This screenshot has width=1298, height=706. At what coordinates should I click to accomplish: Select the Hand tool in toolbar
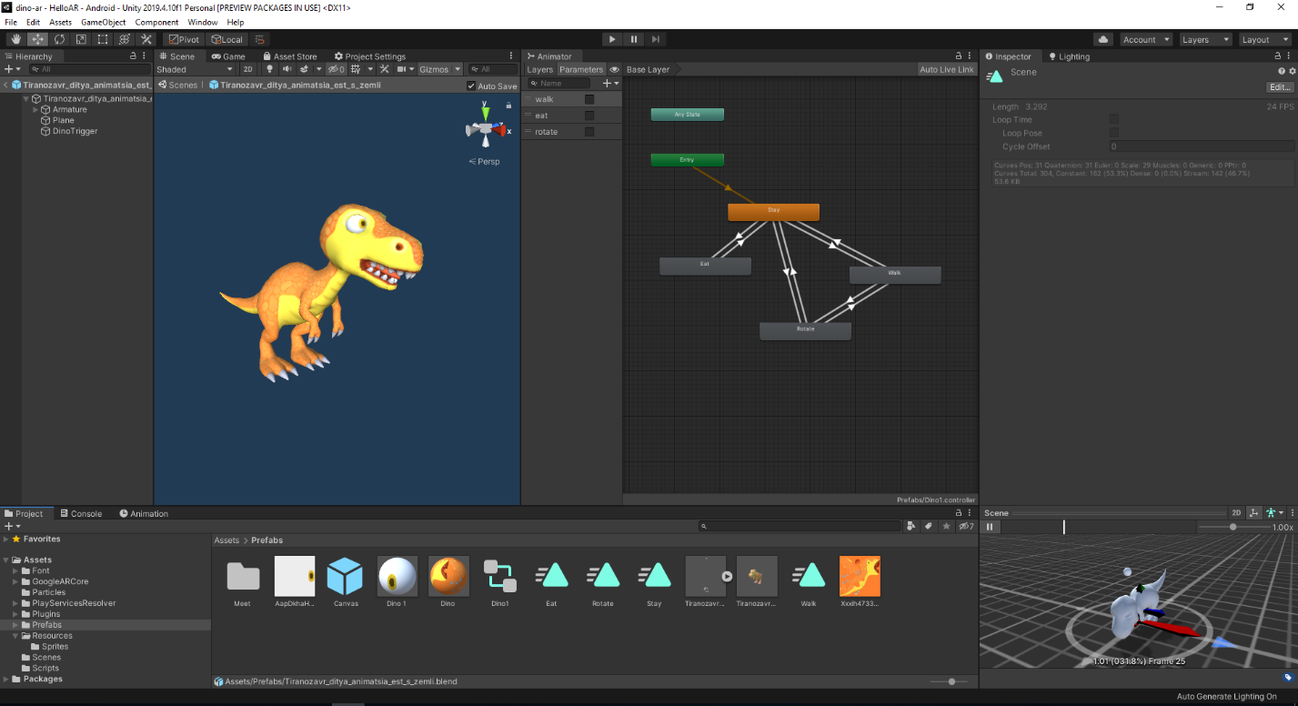15,39
